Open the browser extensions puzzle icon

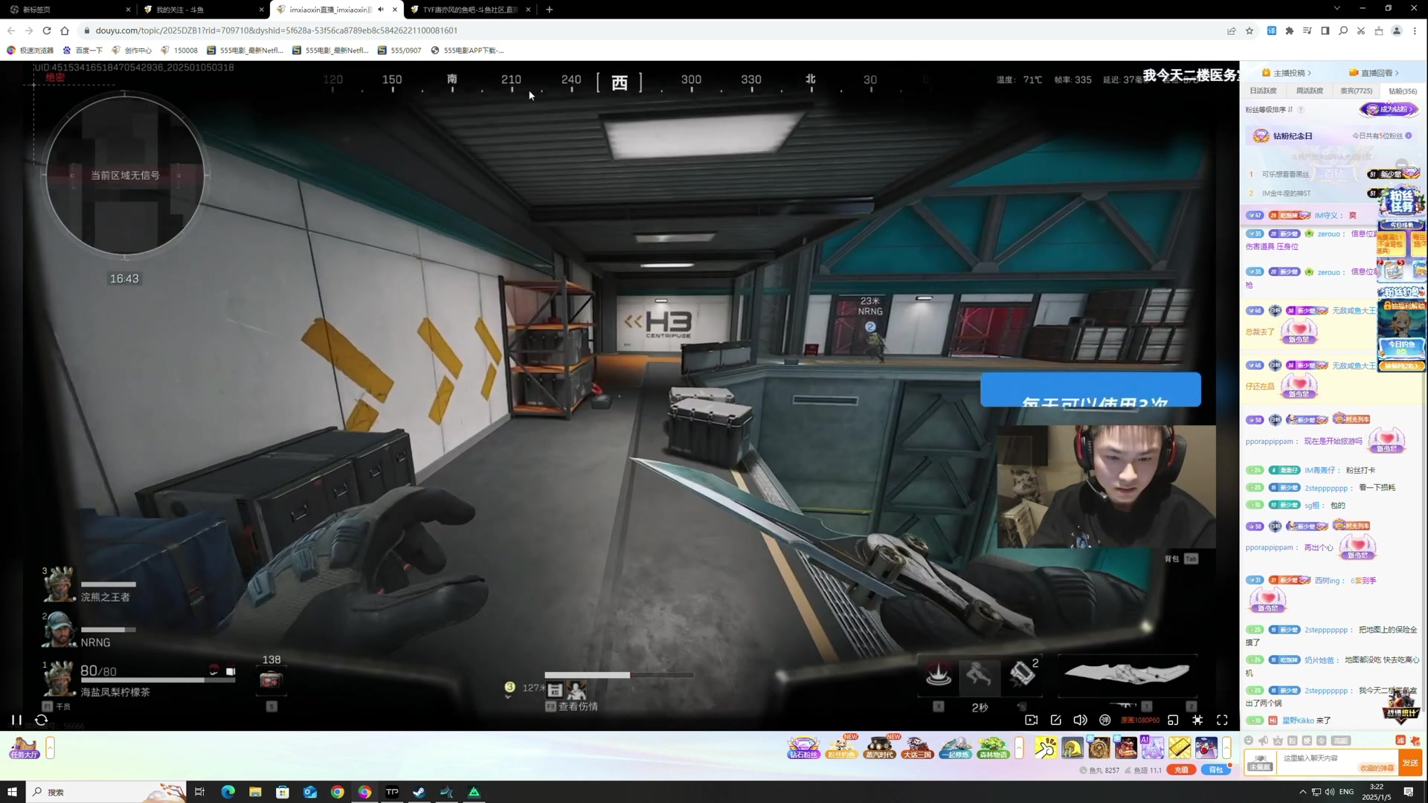[x=1289, y=30]
